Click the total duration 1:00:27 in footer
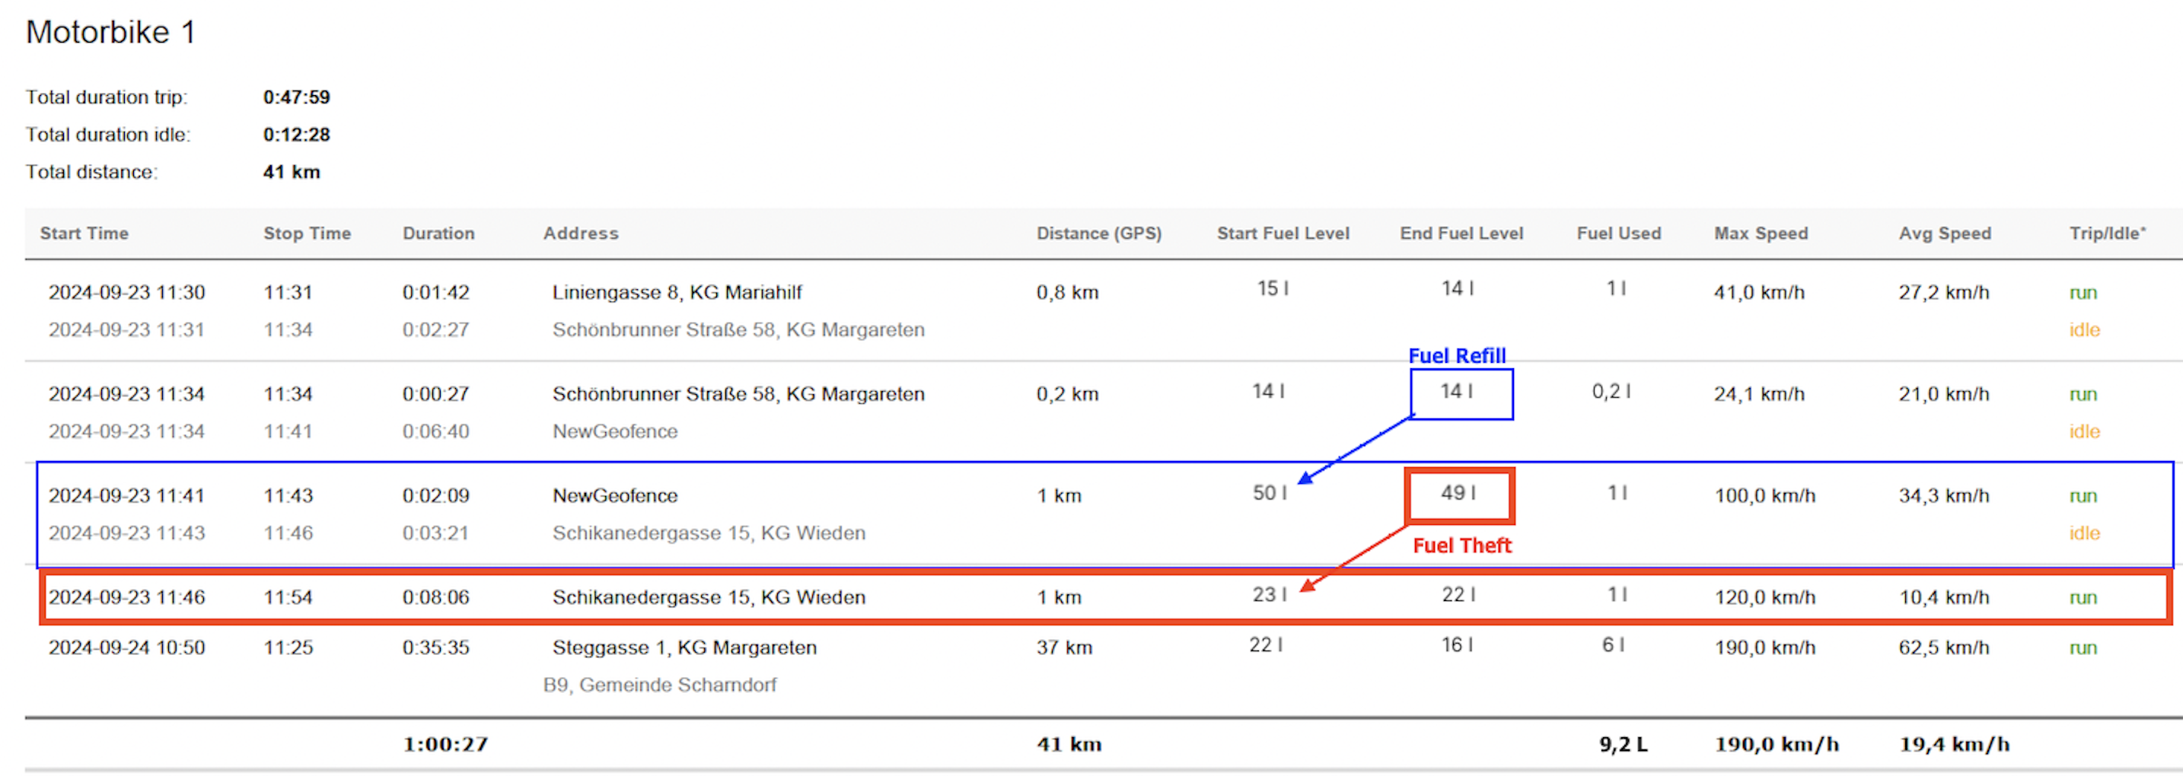 click(446, 744)
